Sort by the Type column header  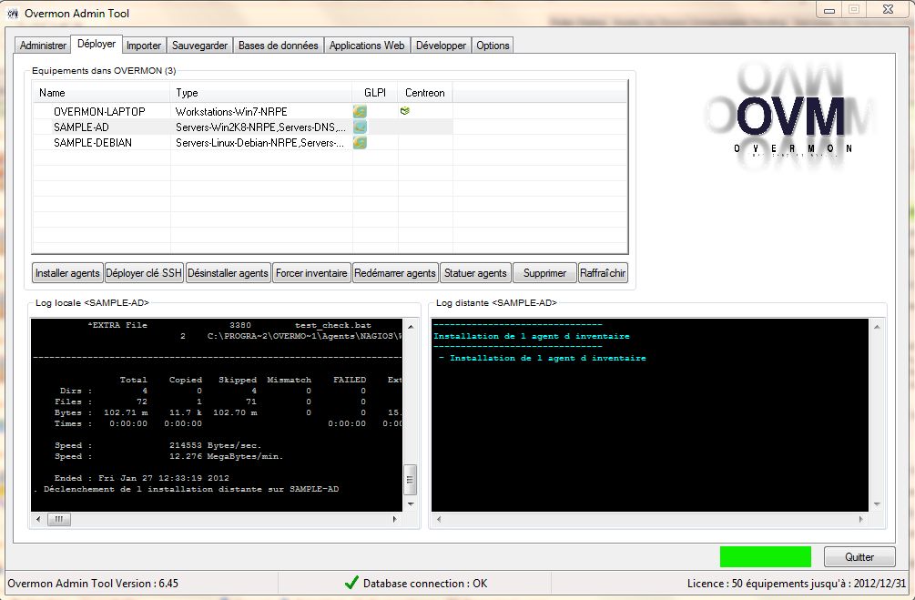pos(261,93)
